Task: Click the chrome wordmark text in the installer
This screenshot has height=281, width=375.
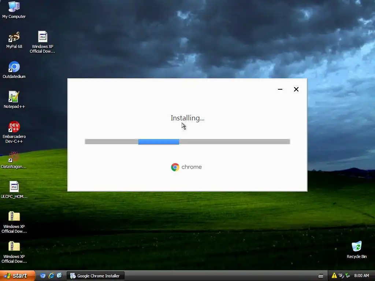Action: (192, 167)
